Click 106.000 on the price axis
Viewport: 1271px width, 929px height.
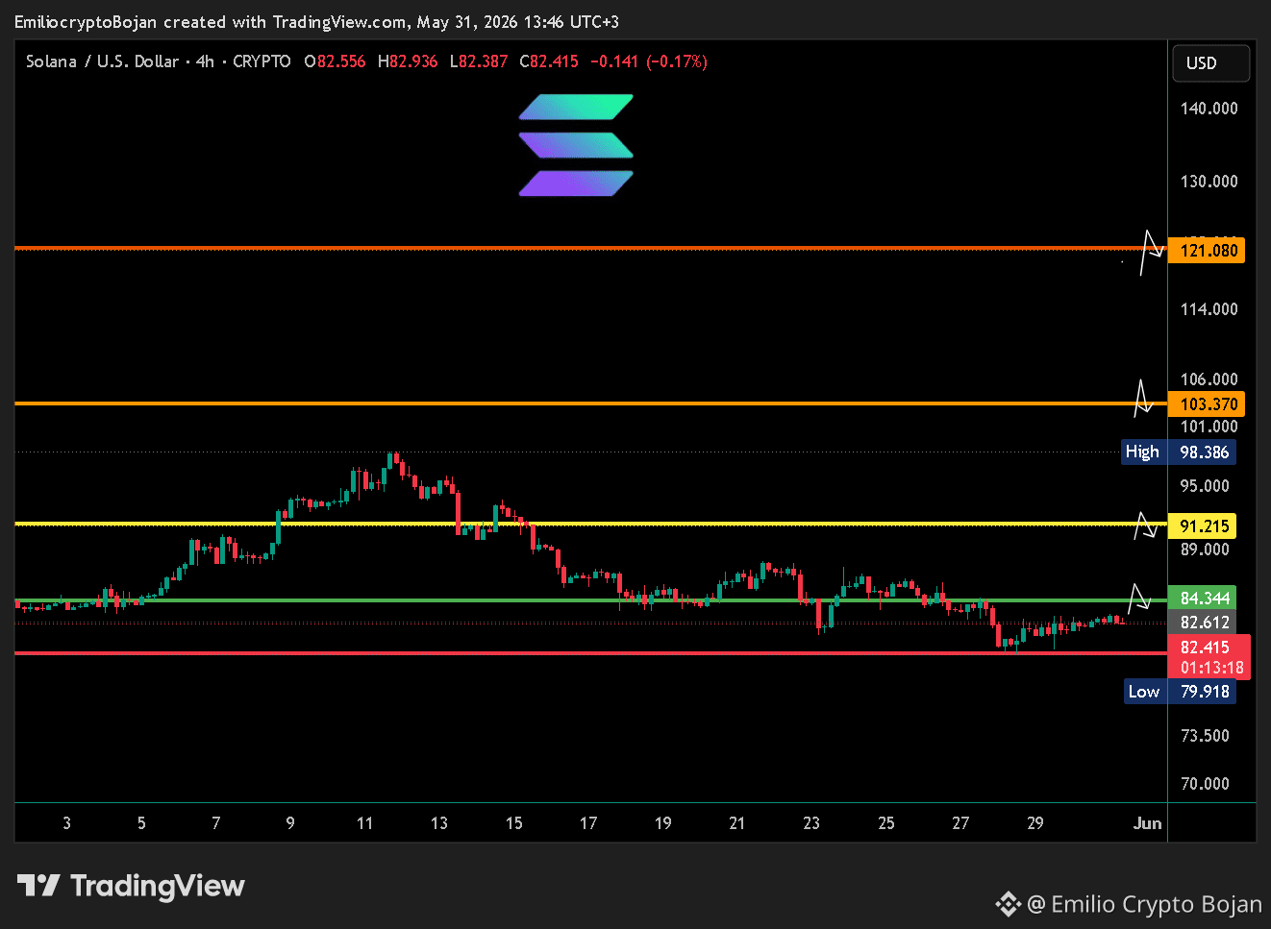tap(1209, 379)
